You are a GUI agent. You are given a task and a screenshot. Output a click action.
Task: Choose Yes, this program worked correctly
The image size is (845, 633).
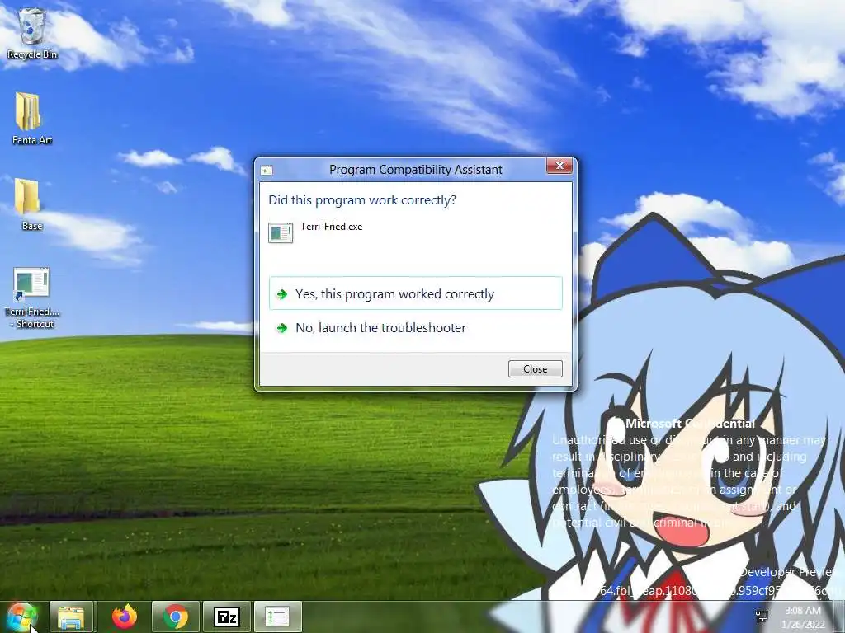tap(416, 293)
